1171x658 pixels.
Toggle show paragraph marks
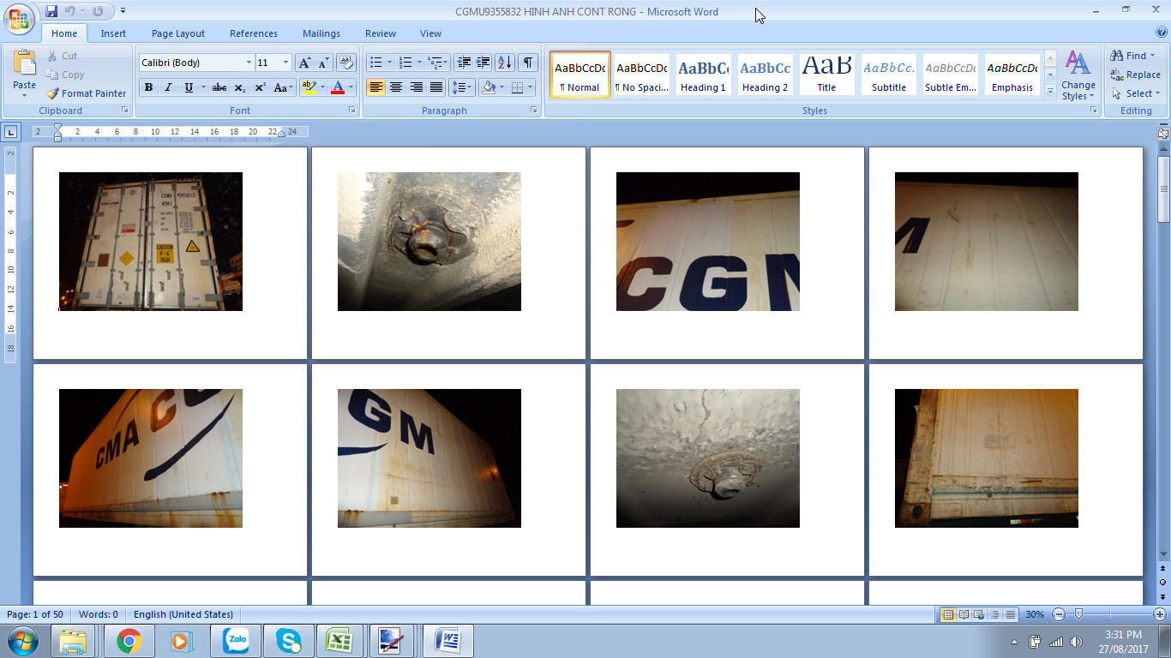click(x=528, y=63)
